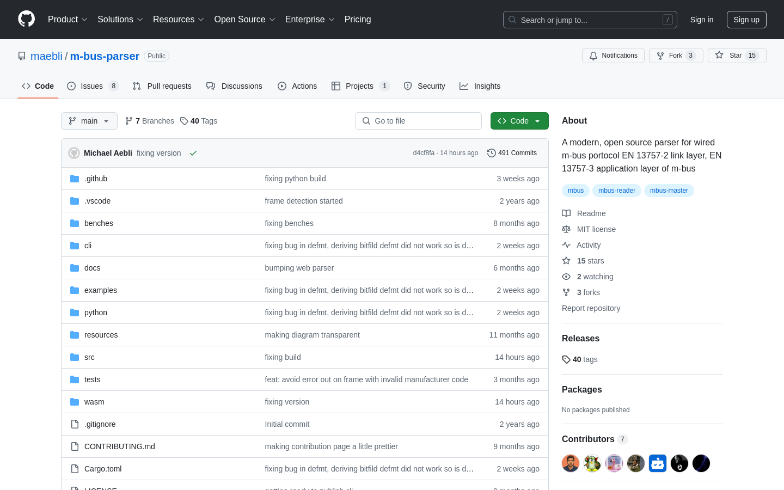Expand the main branch selector
784x490 pixels.
[89, 121]
